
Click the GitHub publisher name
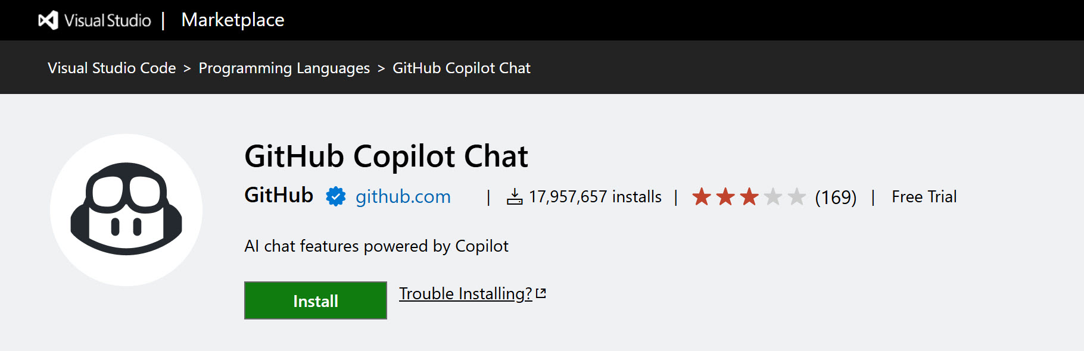pos(278,195)
